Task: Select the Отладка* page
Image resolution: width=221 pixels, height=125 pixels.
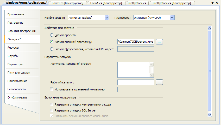Action: click(22, 39)
